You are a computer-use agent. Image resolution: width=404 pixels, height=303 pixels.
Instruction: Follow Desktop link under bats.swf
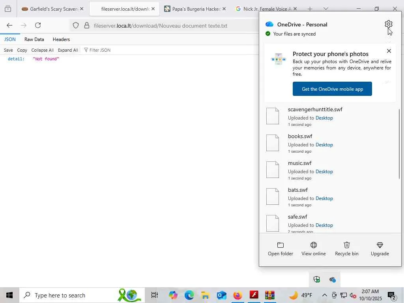(324, 198)
